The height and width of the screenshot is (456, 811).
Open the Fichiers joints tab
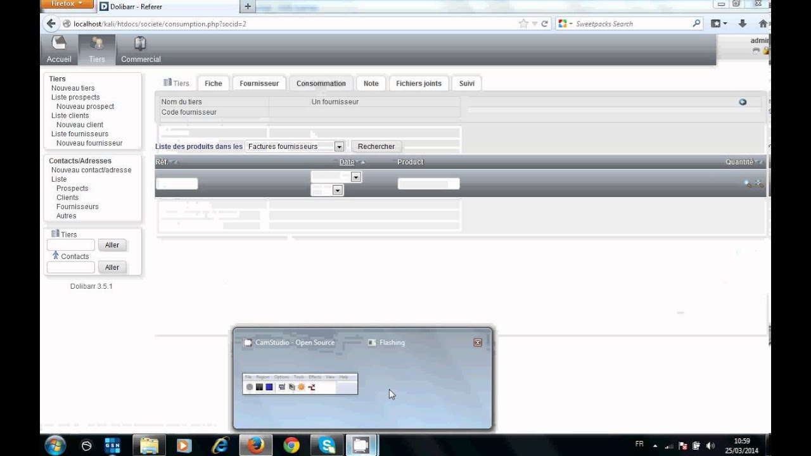[419, 83]
